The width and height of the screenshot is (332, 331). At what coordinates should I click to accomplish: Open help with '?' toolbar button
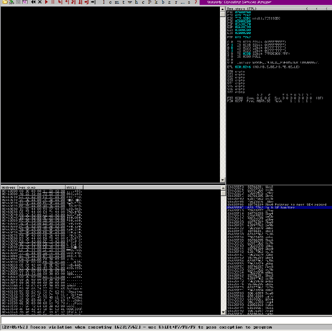click(195, 2)
